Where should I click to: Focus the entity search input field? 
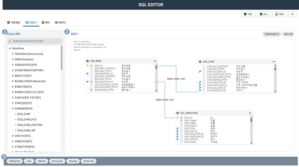[37, 41]
